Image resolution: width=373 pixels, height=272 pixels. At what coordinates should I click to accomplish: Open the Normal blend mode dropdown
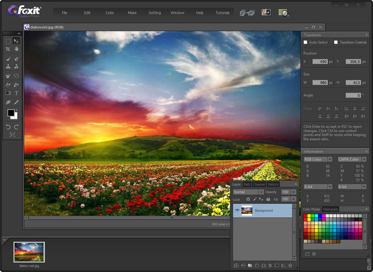tap(247, 192)
